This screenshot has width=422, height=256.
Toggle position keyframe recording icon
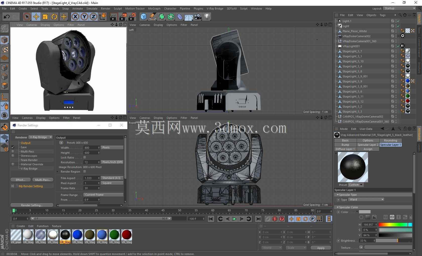click(291, 219)
